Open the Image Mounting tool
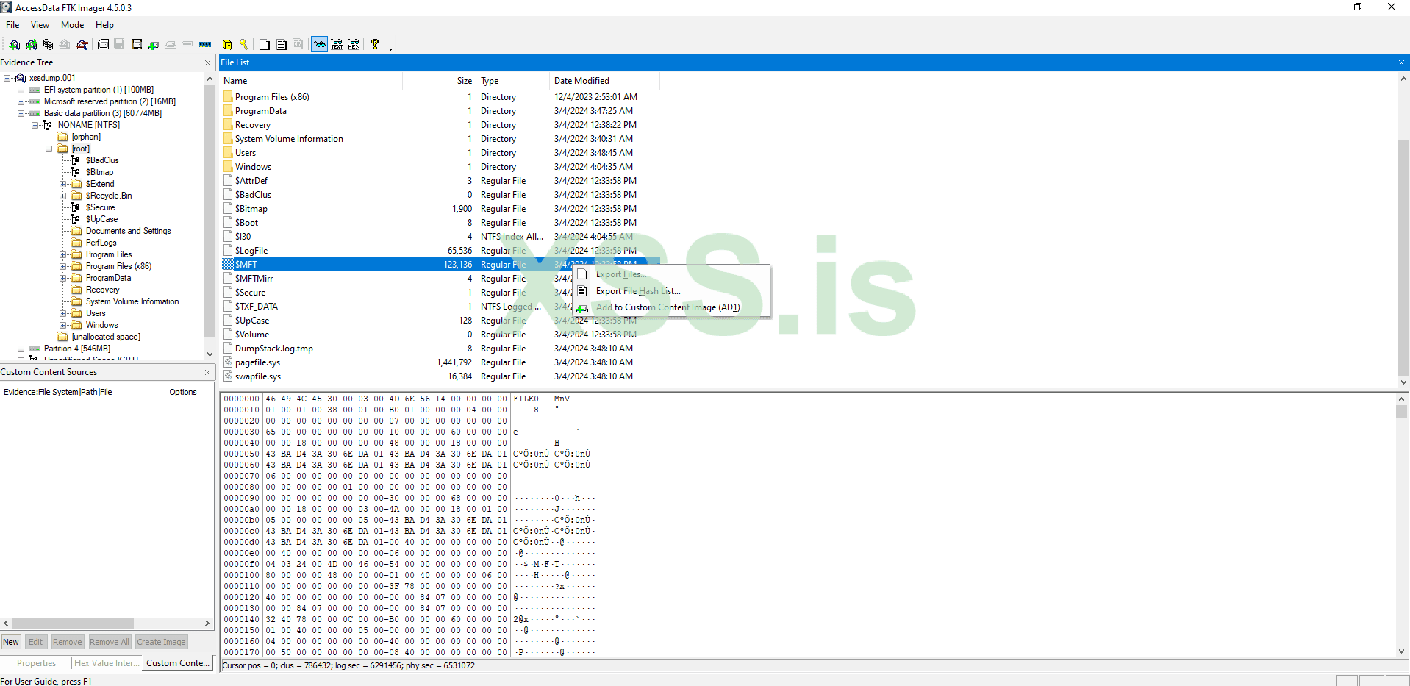This screenshot has width=1410, height=686. pyautogui.click(x=48, y=45)
